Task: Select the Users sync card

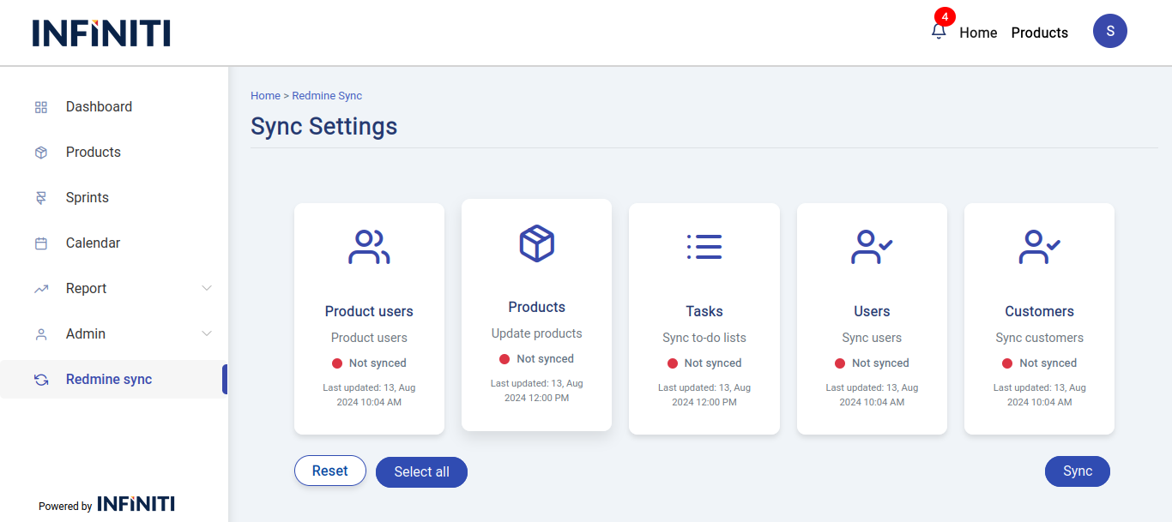Action: [x=872, y=319]
